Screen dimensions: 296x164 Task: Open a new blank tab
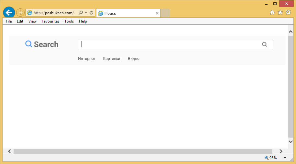point(165,13)
